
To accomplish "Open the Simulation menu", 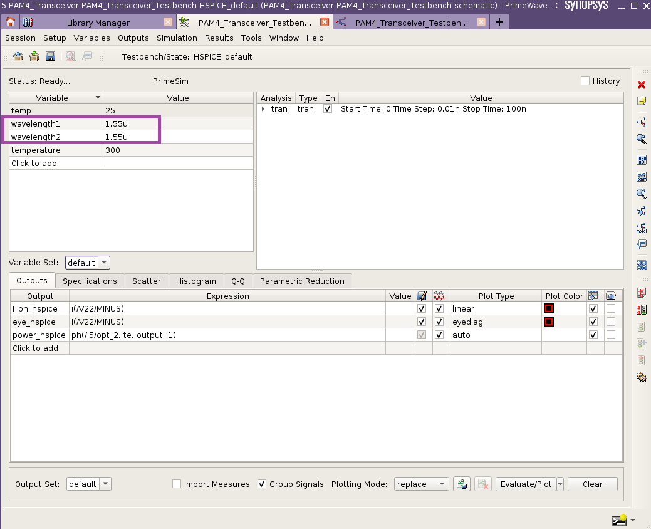I will point(177,38).
